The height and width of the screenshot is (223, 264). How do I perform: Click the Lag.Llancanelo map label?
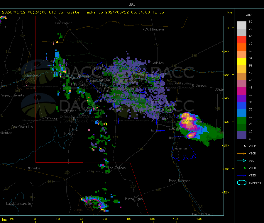point(18,204)
